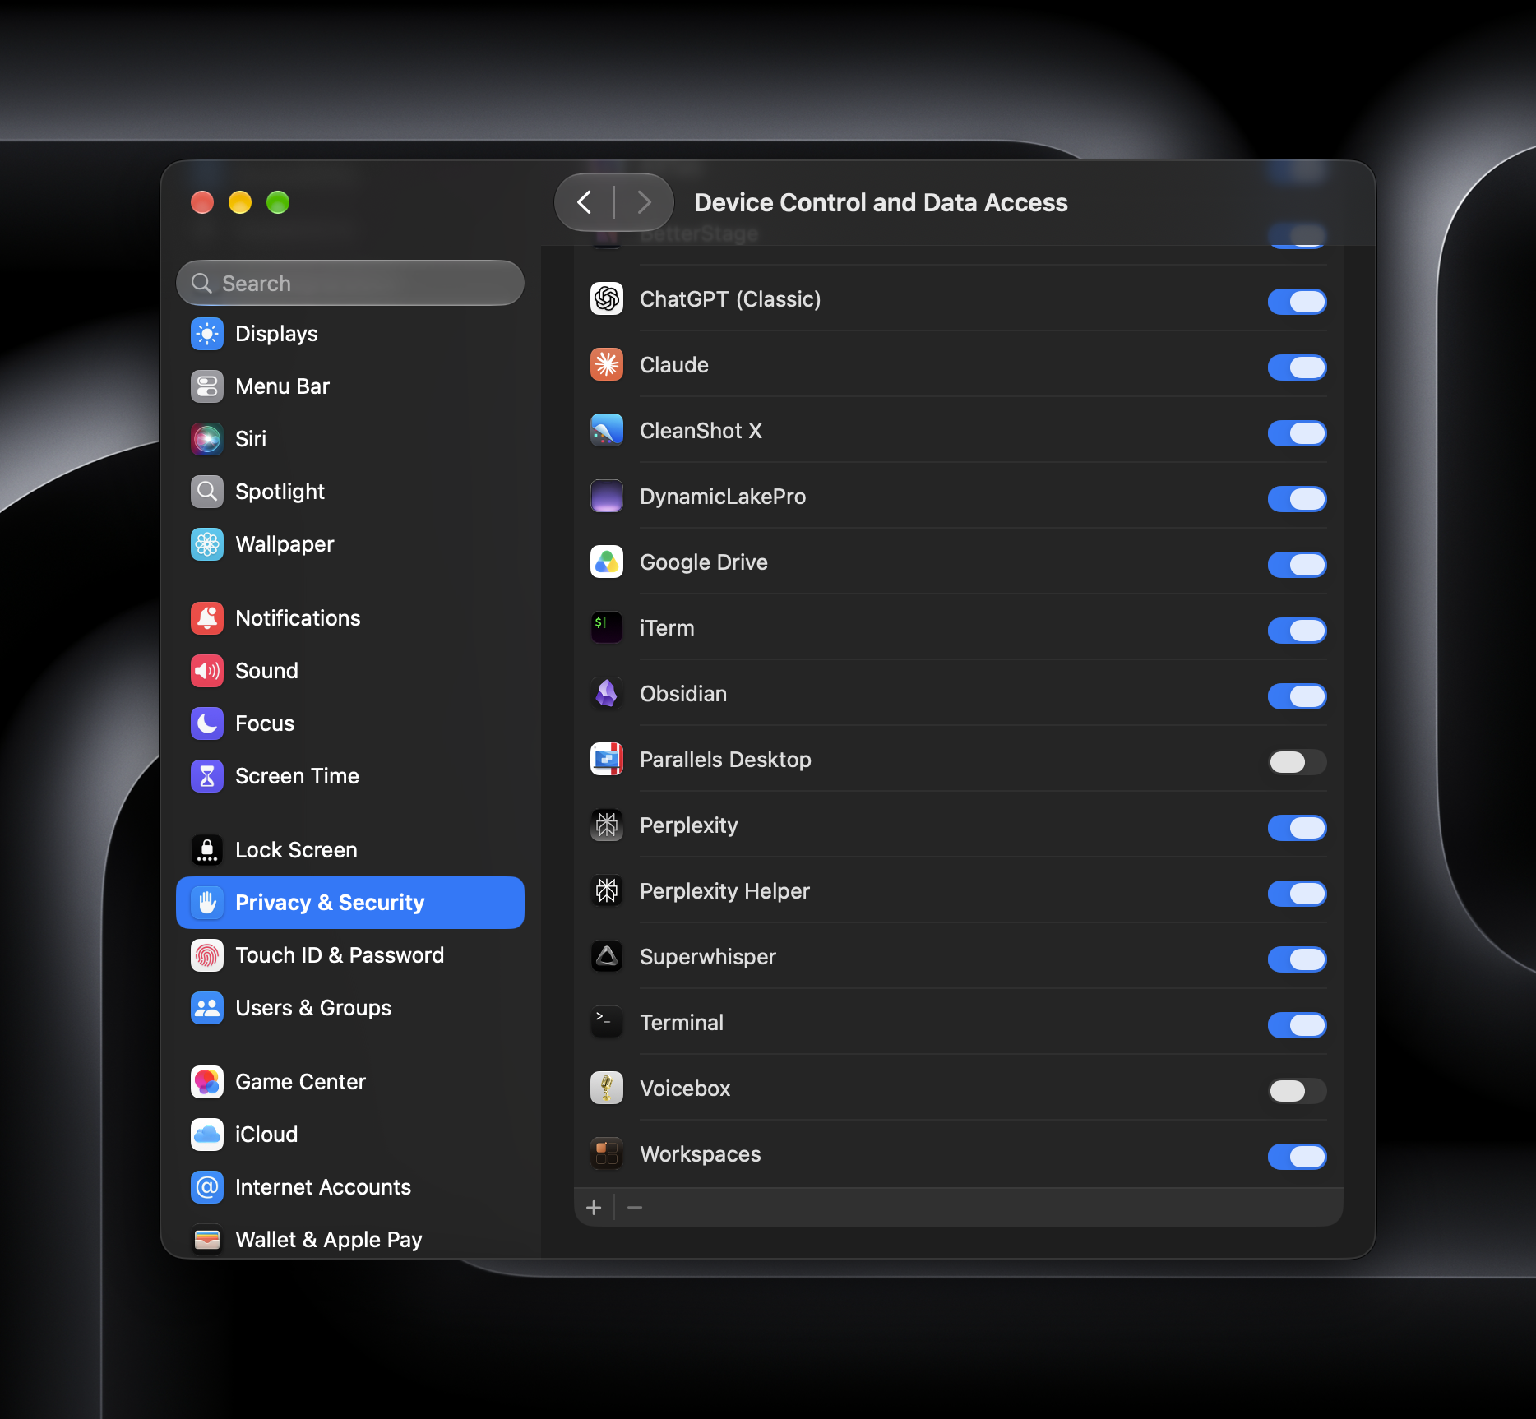Go back using the left chevron
Screen dimensions: 1536x1419
585,202
